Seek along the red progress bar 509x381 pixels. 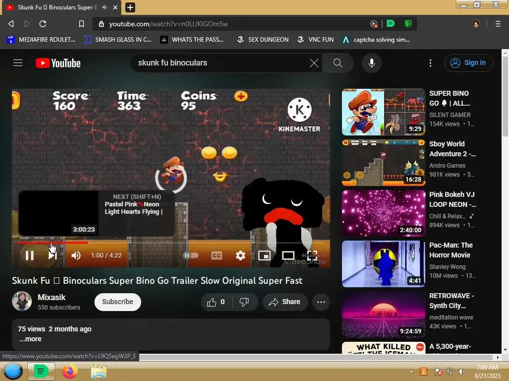[x=171, y=242]
